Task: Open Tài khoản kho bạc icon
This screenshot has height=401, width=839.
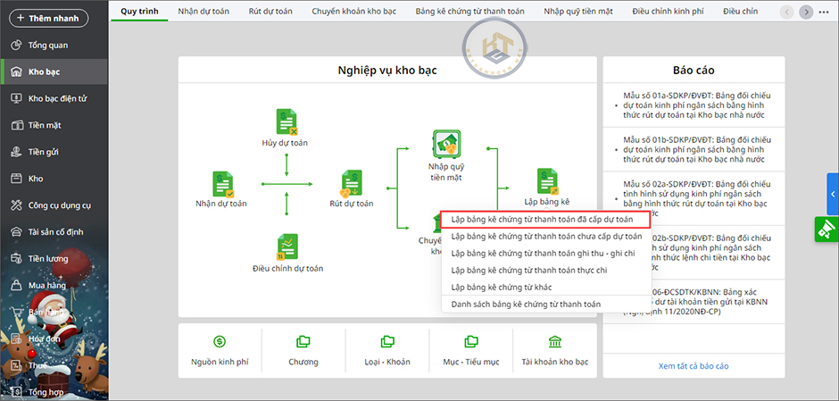Action: coord(555,342)
